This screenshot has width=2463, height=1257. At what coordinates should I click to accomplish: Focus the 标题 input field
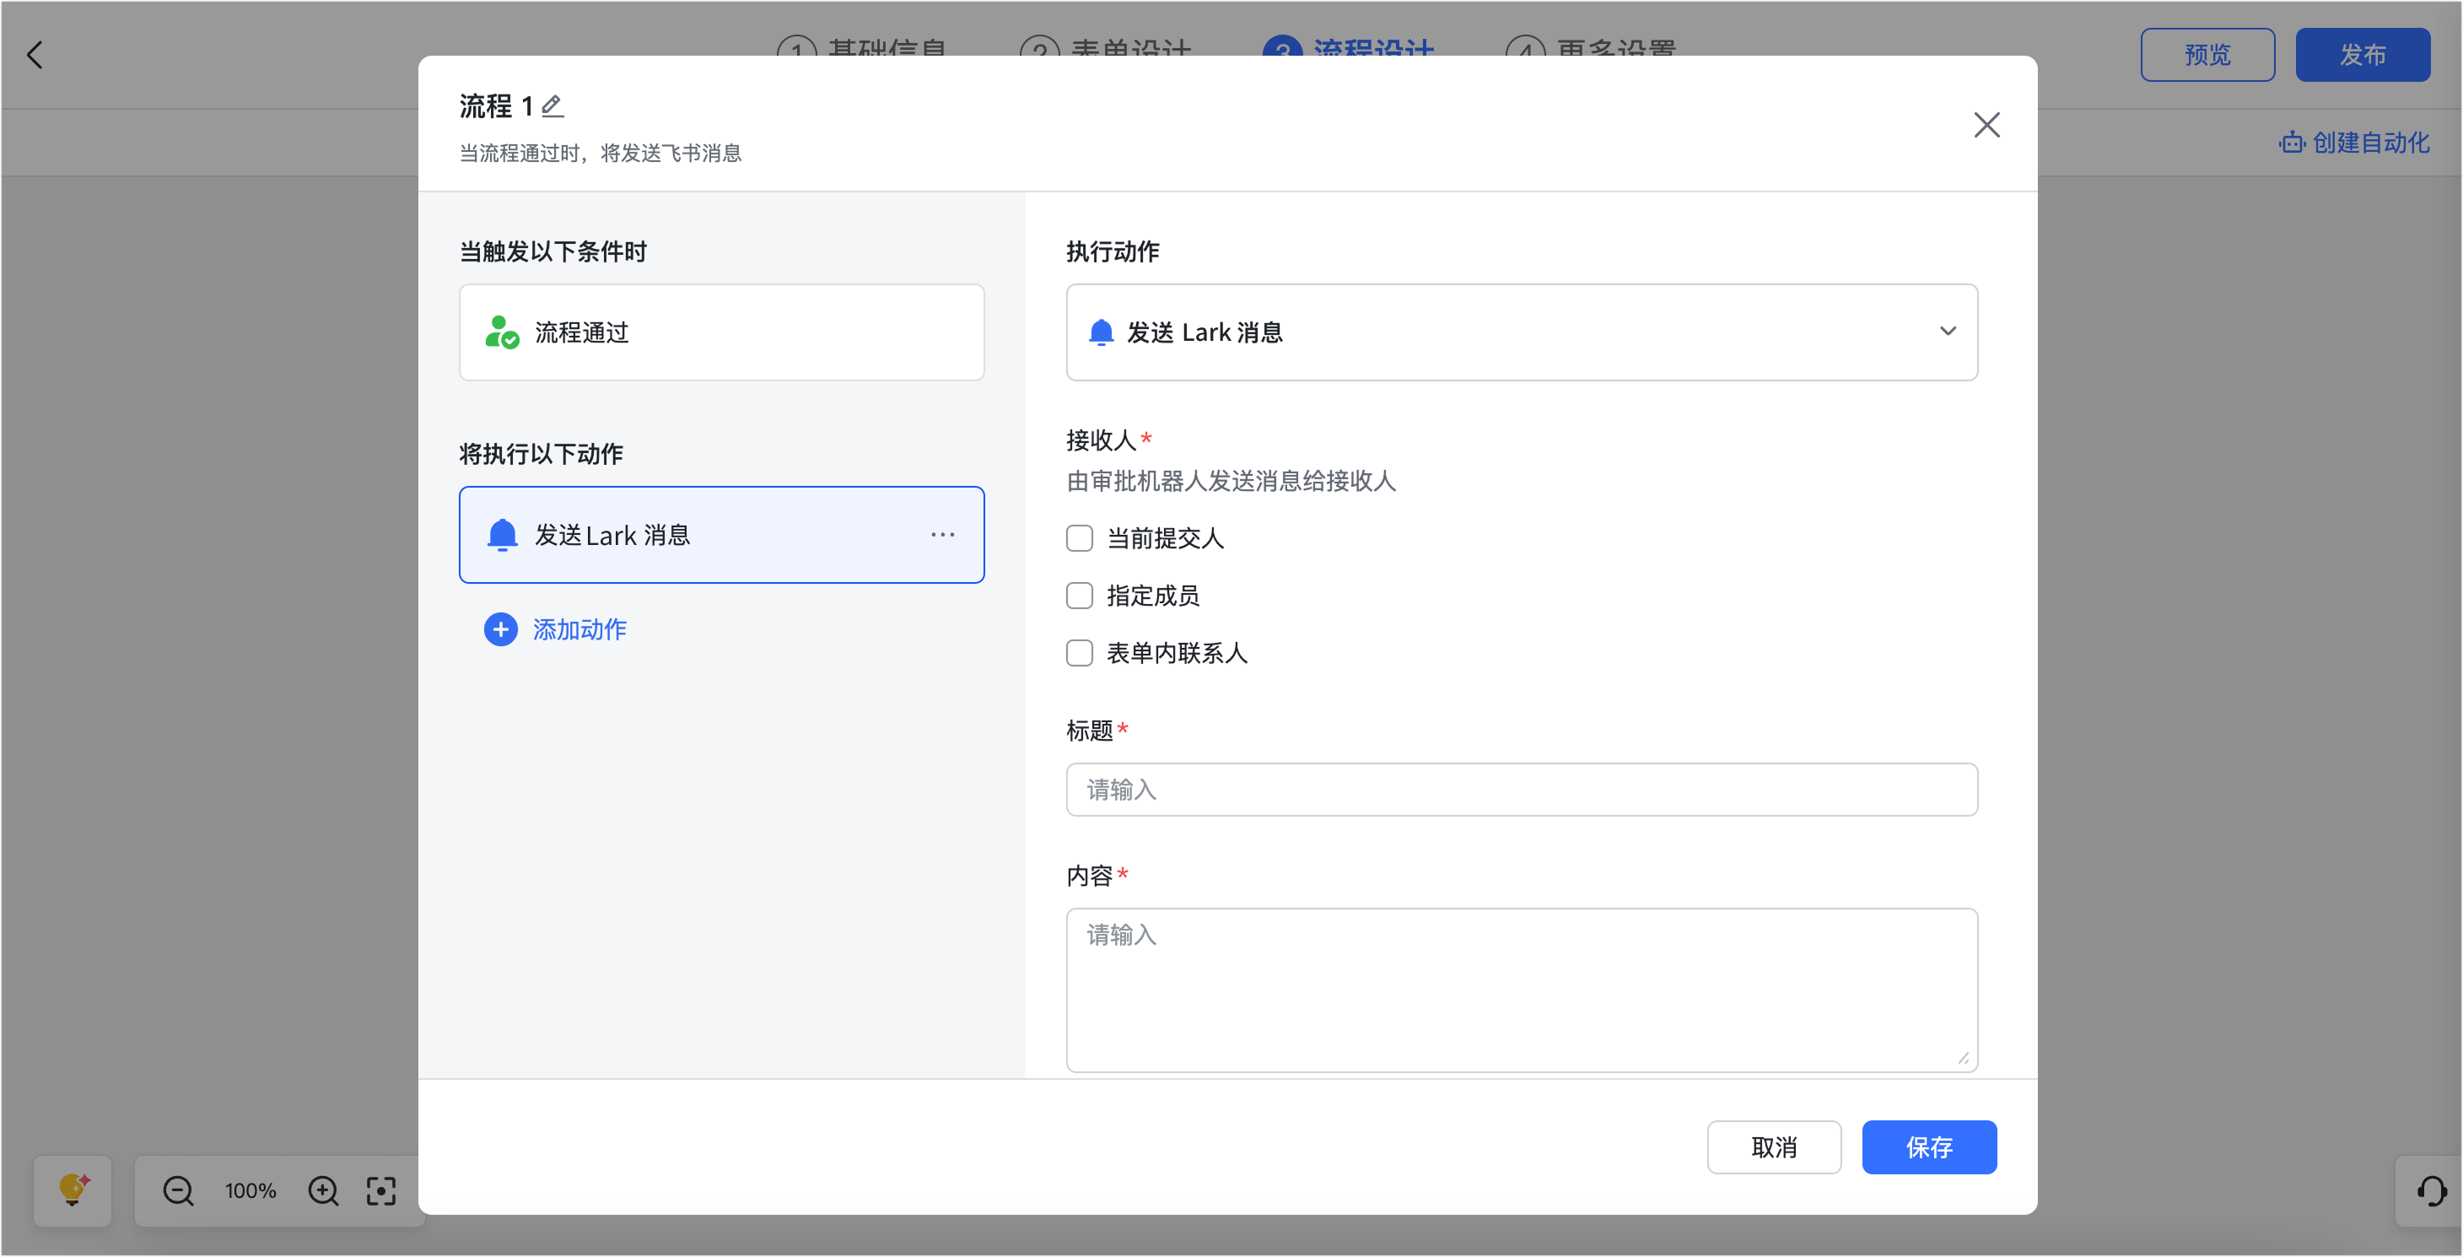point(1521,790)
